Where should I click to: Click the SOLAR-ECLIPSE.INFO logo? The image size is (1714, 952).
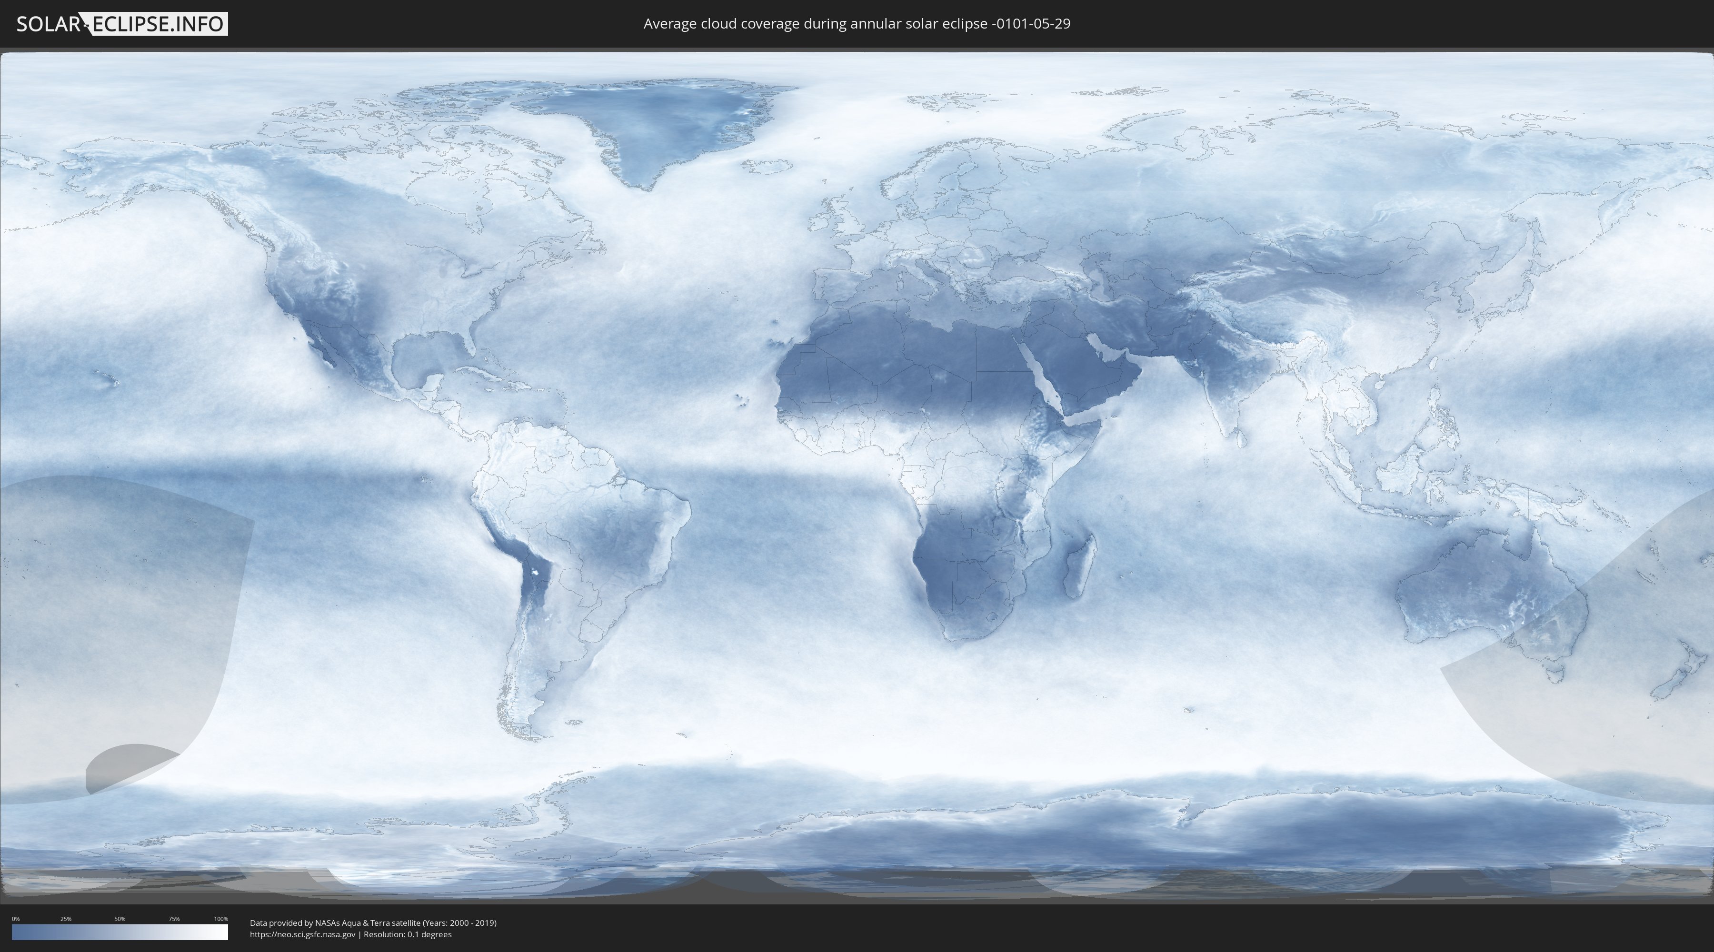tap(122, 24)
